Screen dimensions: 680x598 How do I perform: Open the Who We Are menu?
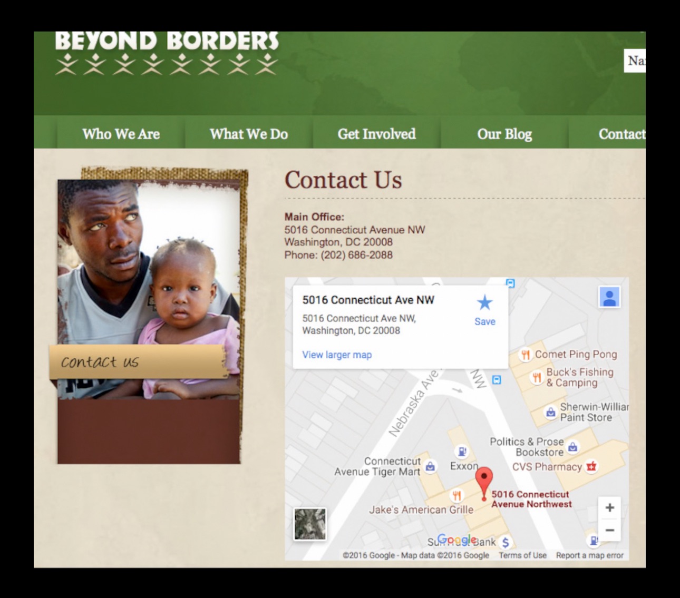click(x=121, y=134)
